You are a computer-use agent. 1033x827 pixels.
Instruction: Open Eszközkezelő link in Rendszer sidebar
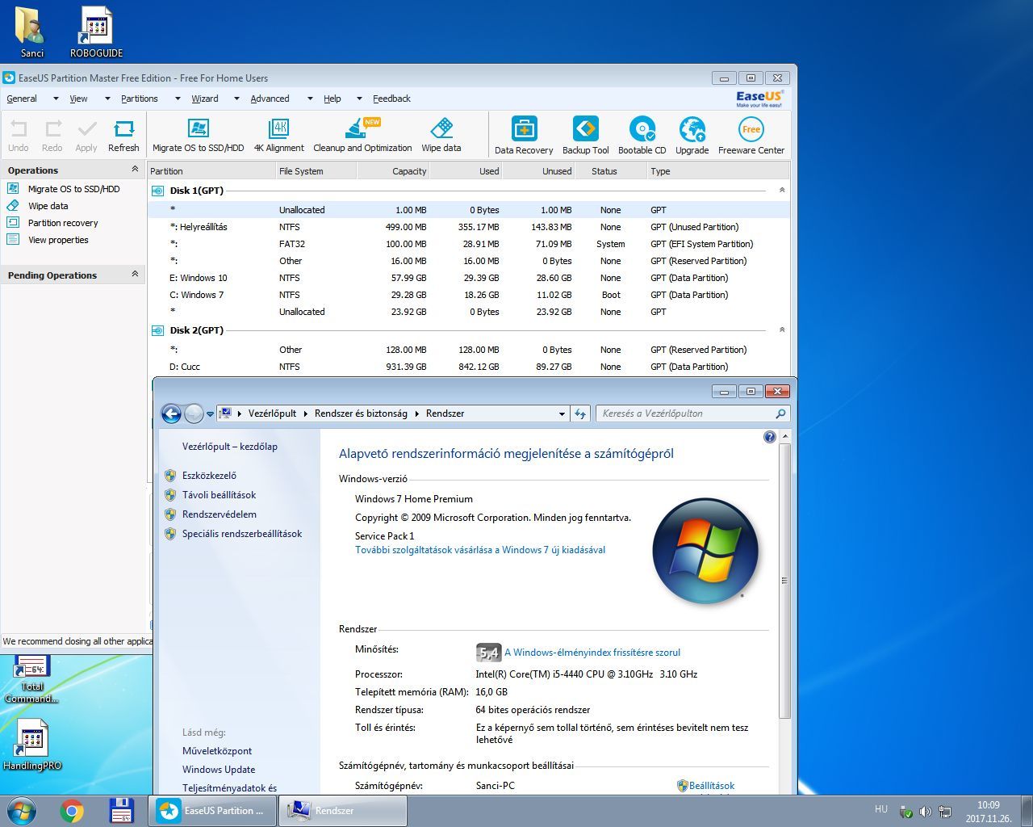point(209,476)
